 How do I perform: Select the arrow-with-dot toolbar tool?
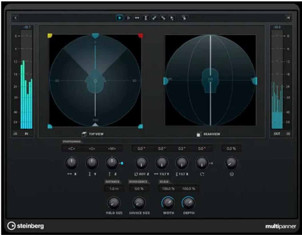[172, 18]
